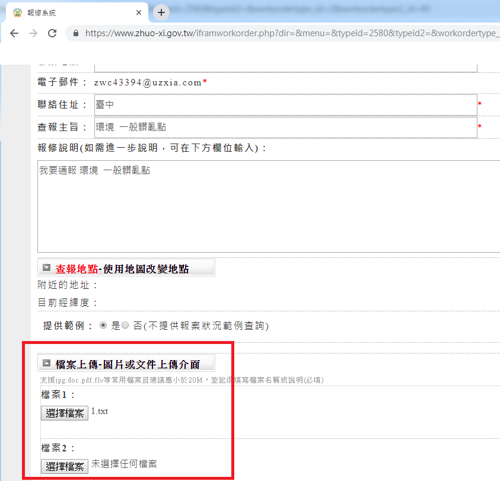Choose a file for 檔案2

[x=65, y=467]
